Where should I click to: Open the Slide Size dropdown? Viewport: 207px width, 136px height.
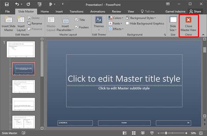173,24
